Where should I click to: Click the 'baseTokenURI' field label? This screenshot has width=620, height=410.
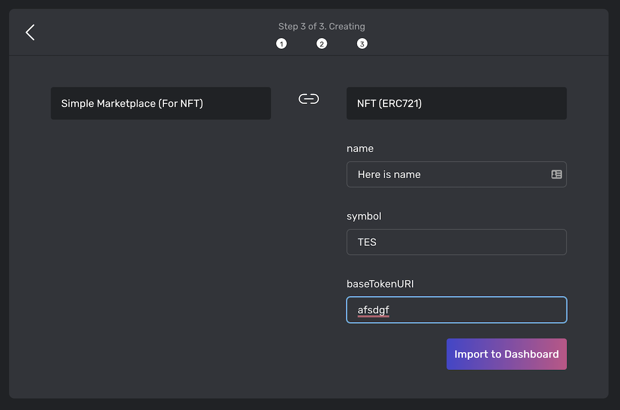point(380,284)
